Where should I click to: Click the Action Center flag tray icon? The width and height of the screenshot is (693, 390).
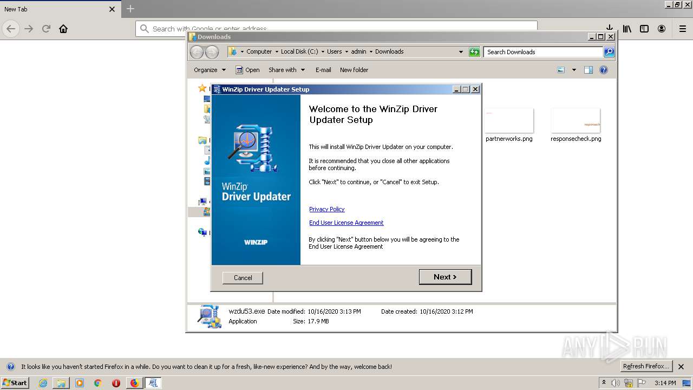pos(642,383)
